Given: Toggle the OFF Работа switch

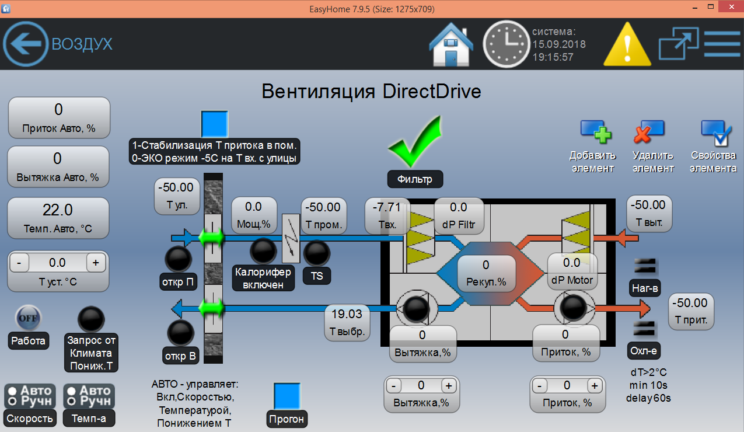Looking at the screenshot, I should (x=28, y=318).
